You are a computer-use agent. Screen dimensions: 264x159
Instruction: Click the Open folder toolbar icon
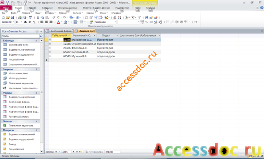(x=8, y=17)
